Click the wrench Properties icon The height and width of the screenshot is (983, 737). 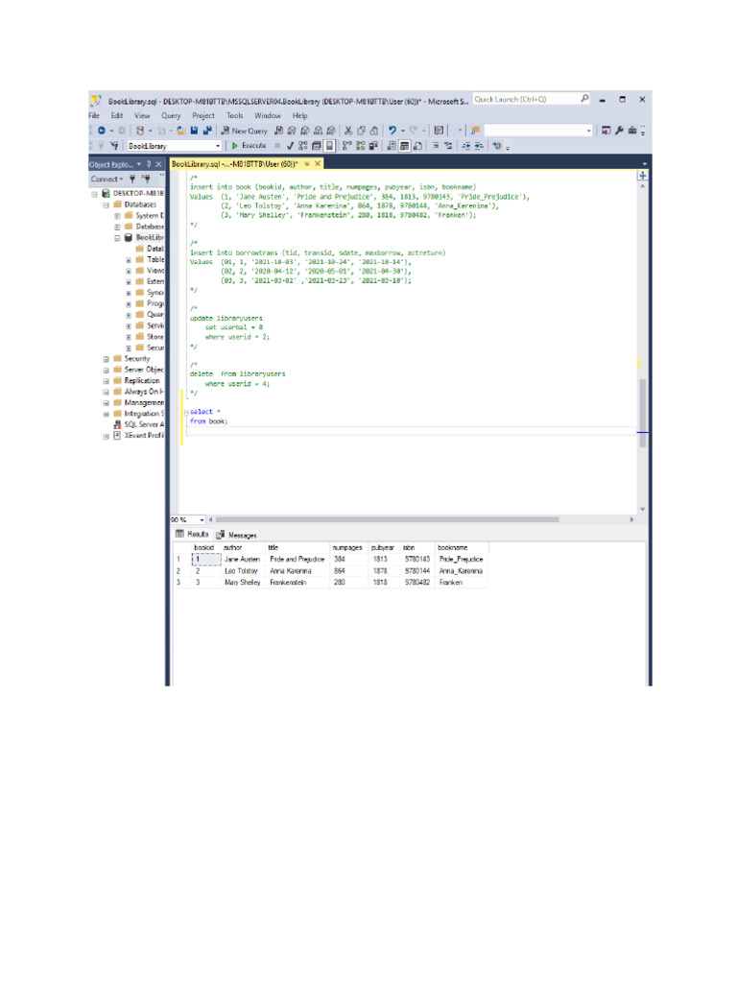pyautogui.click(x=619, y=131)
